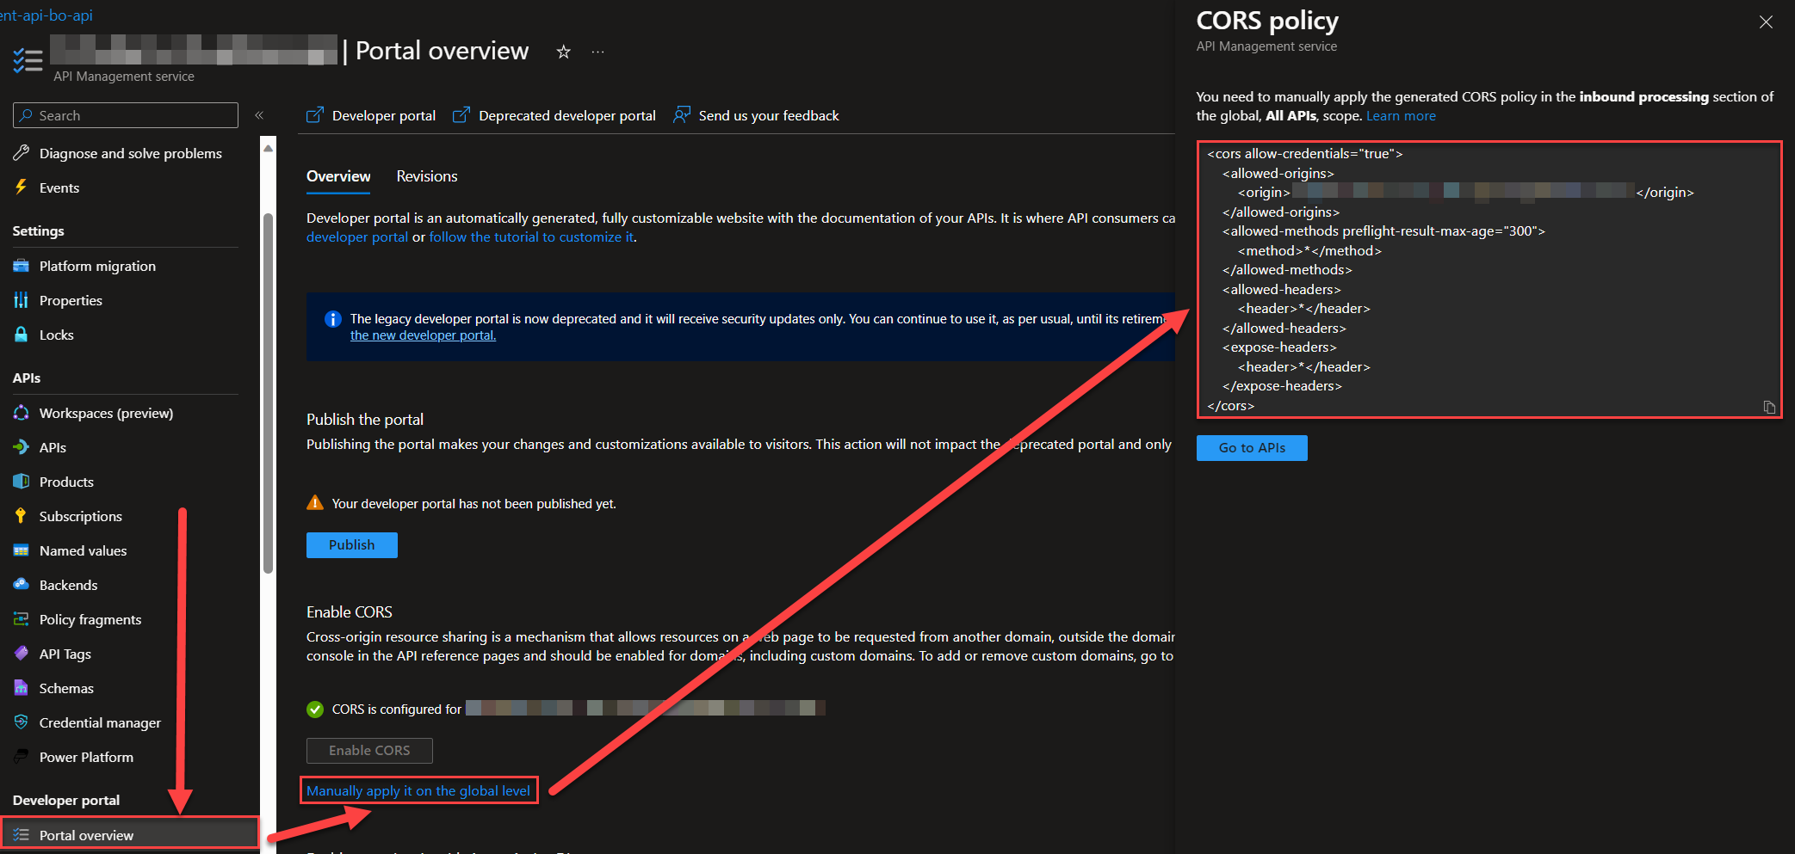Click the disabled Enable CORS button
Screen dimensions: 1795x854
(x=369, y=751)
